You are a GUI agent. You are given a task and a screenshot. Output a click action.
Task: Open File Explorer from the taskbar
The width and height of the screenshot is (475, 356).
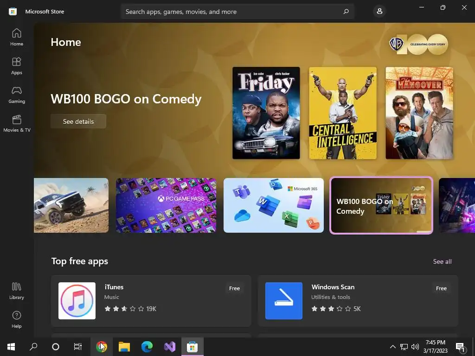click(x=124, y=347)
